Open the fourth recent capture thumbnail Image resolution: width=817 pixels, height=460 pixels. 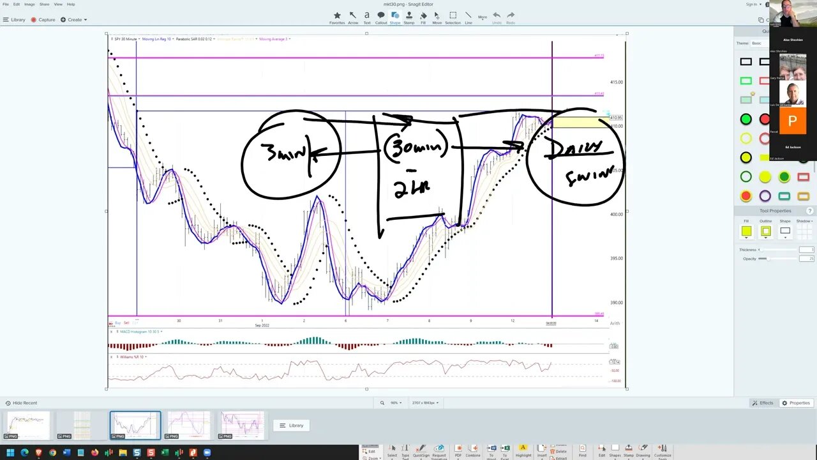189,425
